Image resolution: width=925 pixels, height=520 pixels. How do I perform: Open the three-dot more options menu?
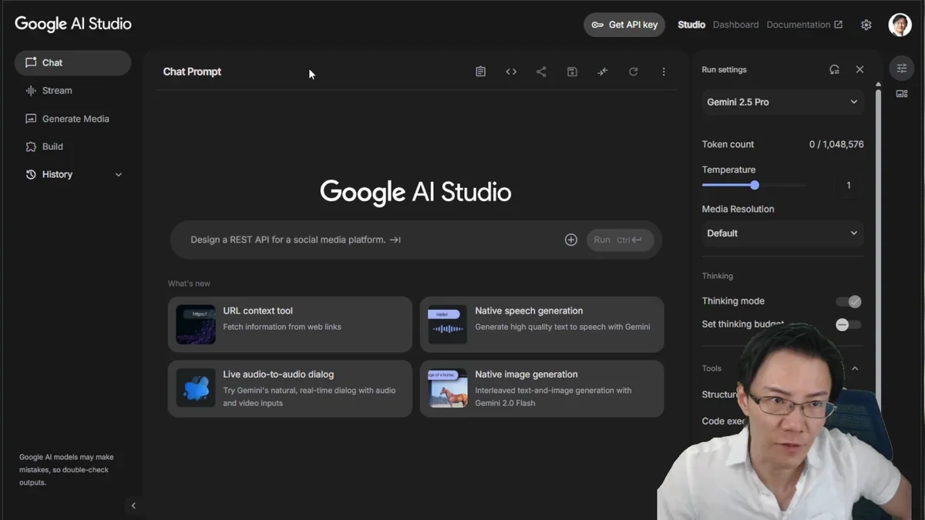pos(664,72)
